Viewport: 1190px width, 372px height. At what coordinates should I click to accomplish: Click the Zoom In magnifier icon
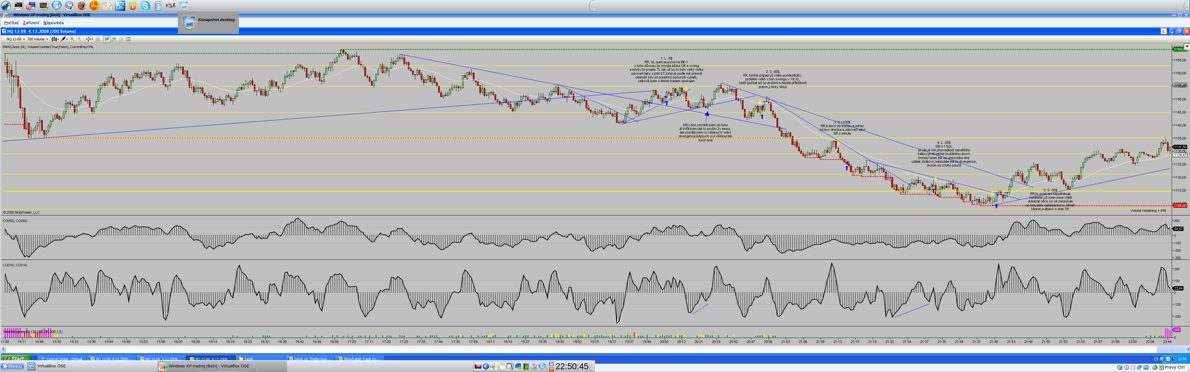[73, 39]
